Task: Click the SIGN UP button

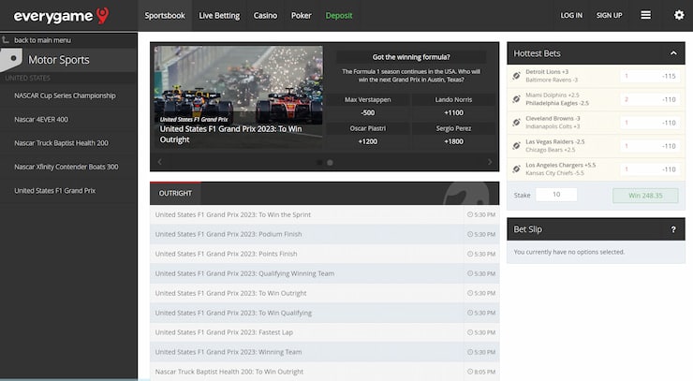Action: [609, 16]
